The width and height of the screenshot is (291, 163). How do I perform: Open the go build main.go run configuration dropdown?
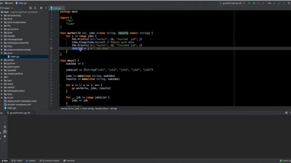click(232, 3)
